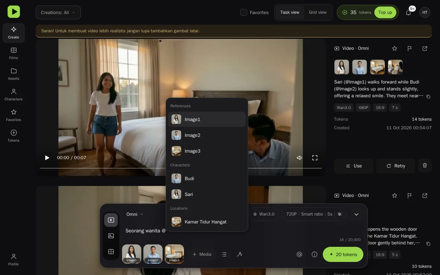Select video mode in the composer
This screenshot has height=275, width=440.
[111, 220]
